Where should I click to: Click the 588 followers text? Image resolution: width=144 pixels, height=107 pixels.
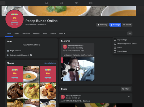(31, 25)
